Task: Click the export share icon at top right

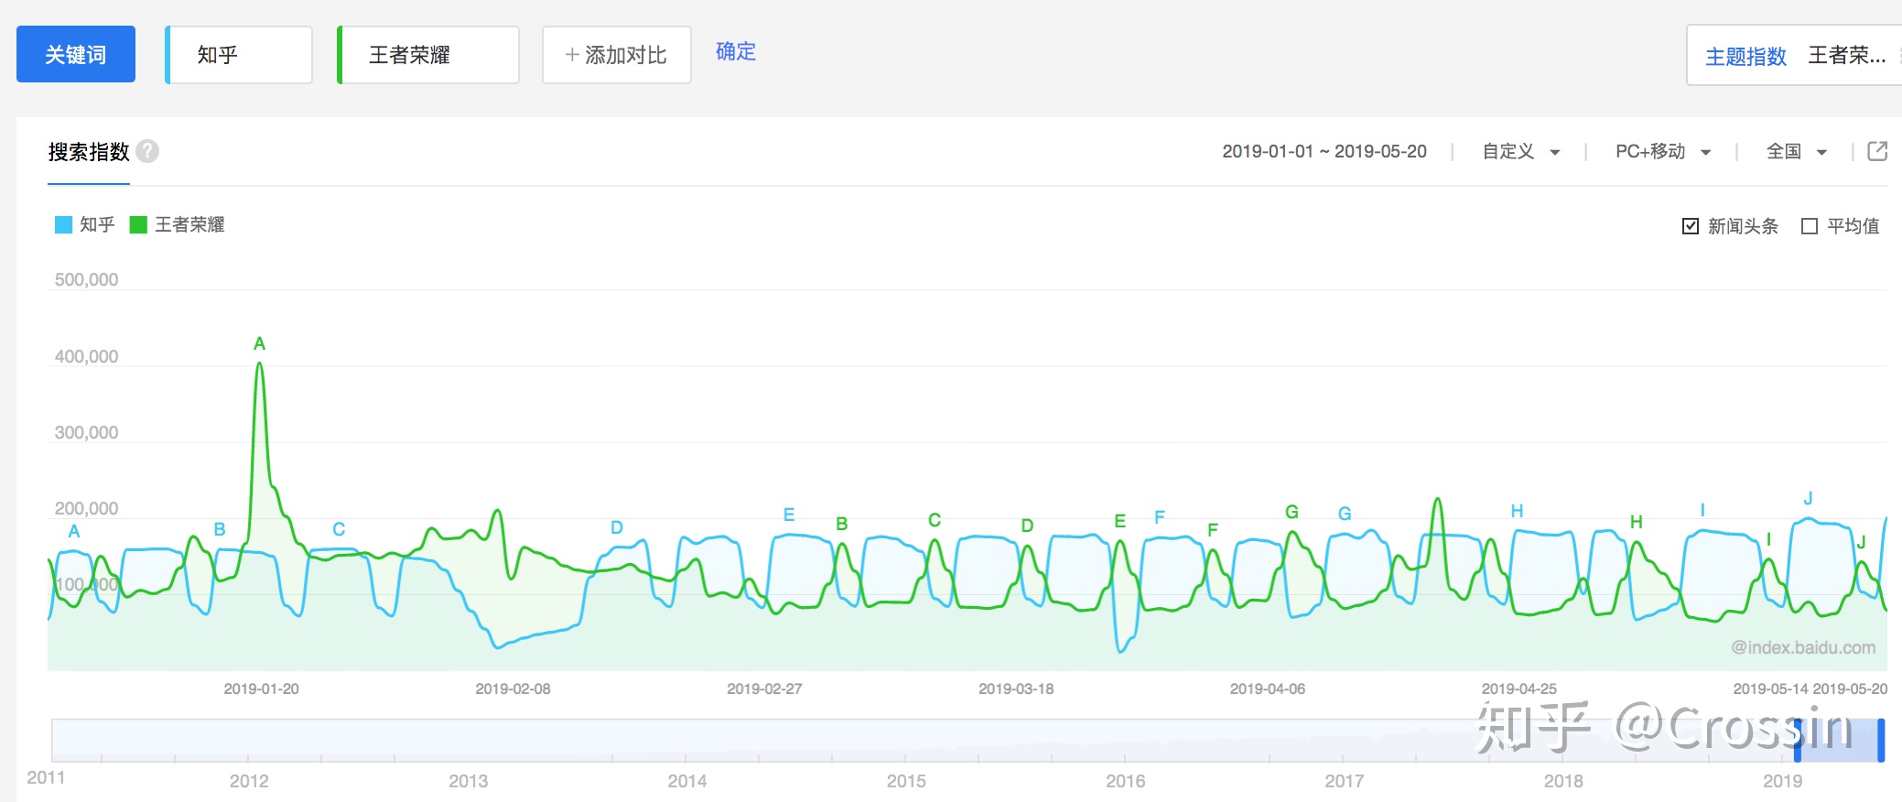Action: (1876, 151)
